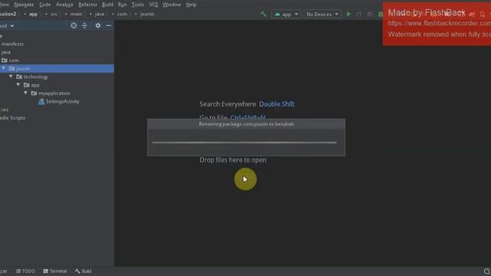Click the com package folder icon
Viewport: 491px width, 276px height.
click(5, 60)
